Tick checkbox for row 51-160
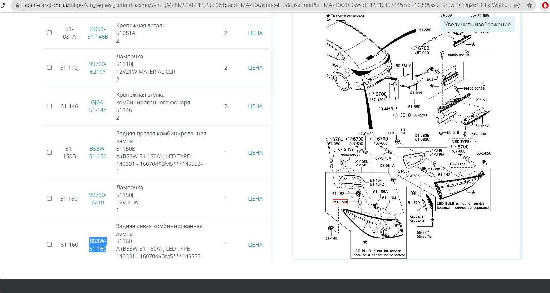 click(x=49, y=244)
